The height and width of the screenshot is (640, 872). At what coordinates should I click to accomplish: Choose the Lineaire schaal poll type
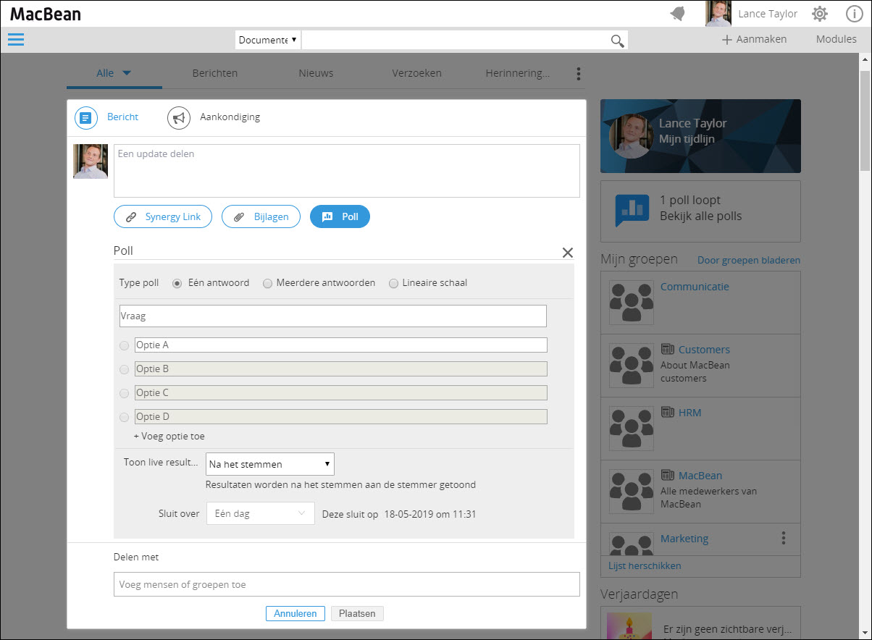click(x=394, y=283)
